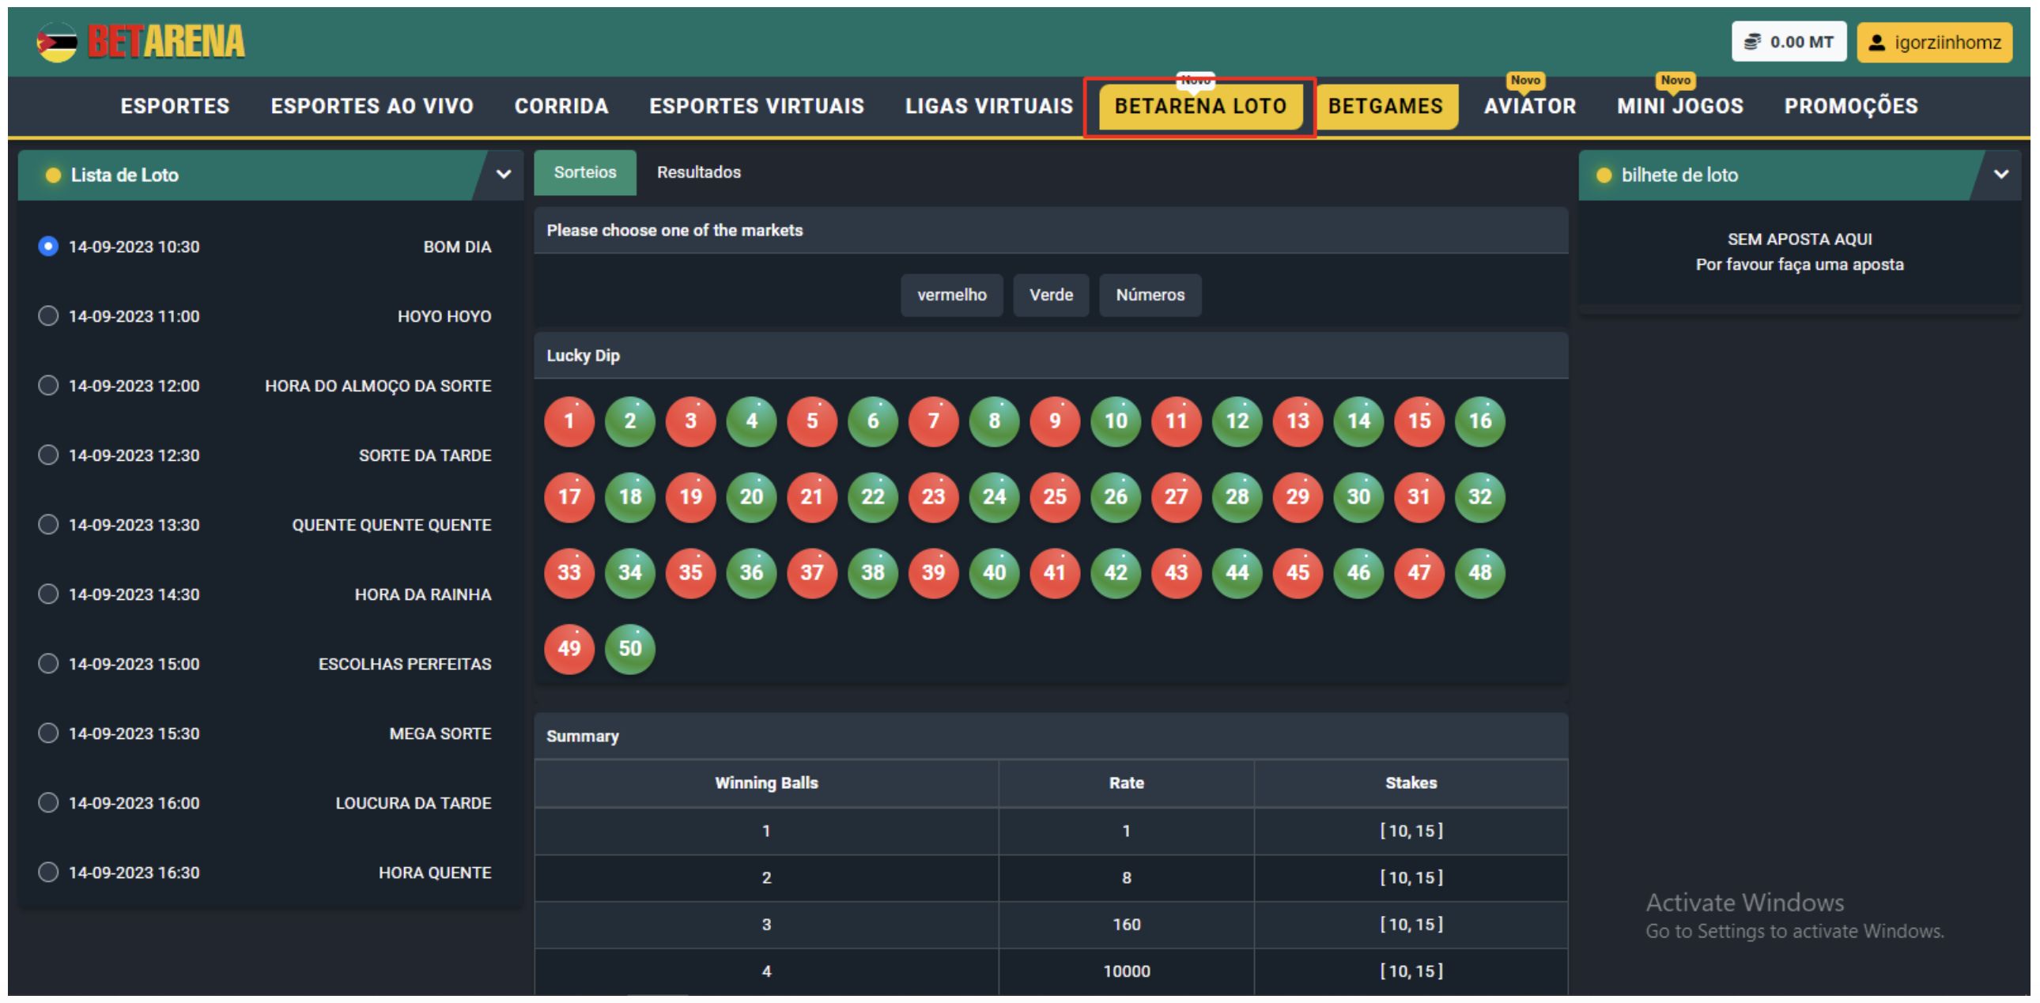Image resolution: width=2040 pixels, height=1003 pixels.
Task: Pick red ball number 1
Action: (x=569, y=421)
